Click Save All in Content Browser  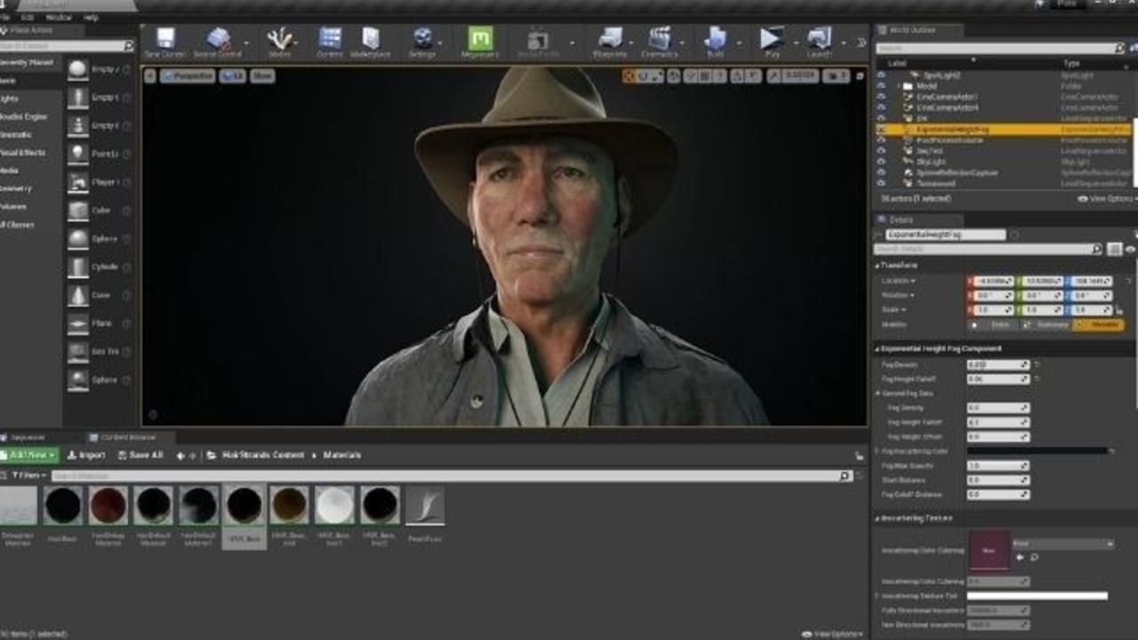(140, 455)
